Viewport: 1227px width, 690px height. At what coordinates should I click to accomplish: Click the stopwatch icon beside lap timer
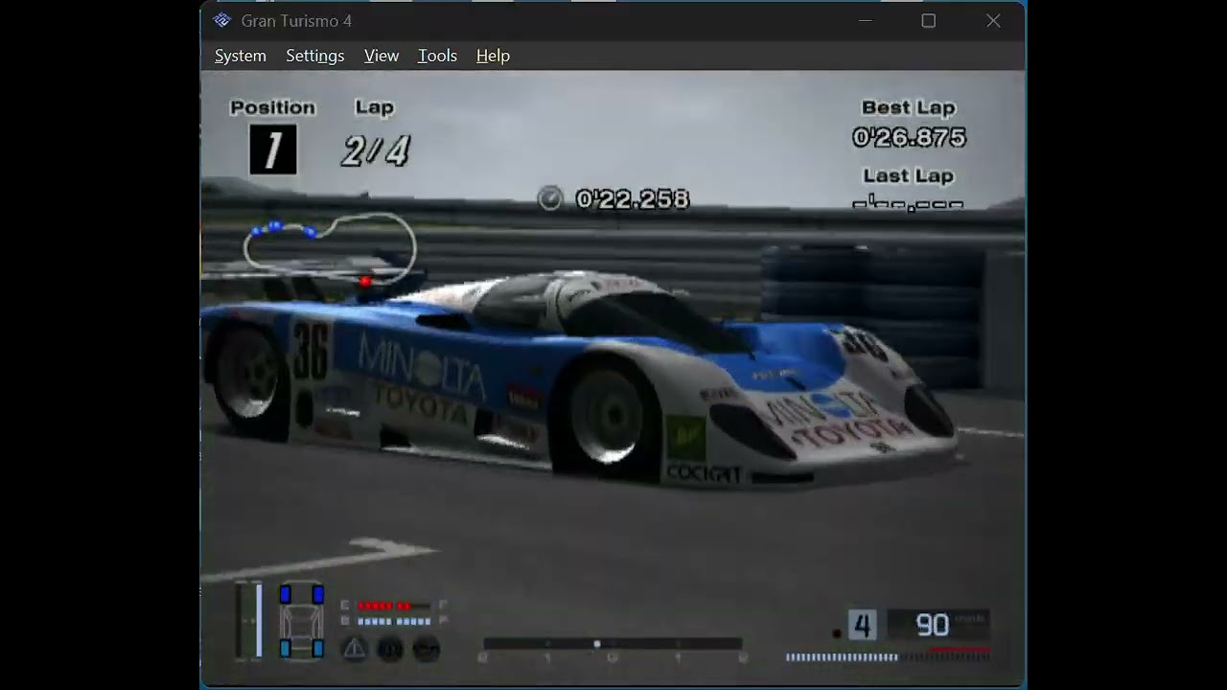click(550, 198)
